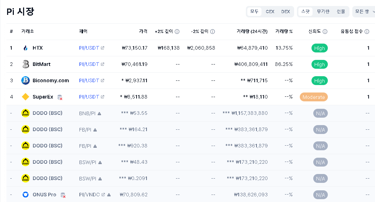The image size is (375, 202).
Task: Click the warning triangle in ₩164.21 FB/PI row
Action: tap(95, 130)
